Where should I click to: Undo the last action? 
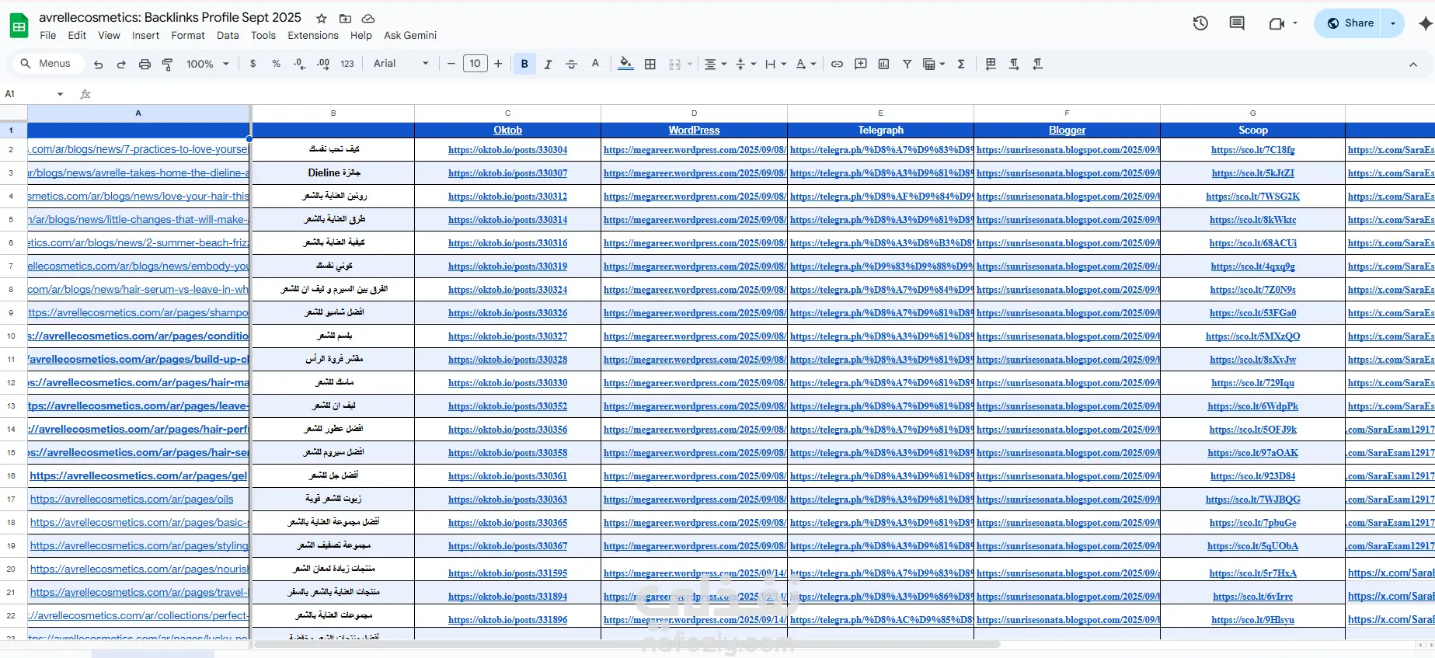pyautogui.click(x=98, y=64)
